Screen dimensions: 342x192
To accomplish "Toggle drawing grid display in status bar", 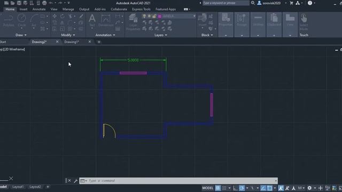I will [x=218, y=188].
